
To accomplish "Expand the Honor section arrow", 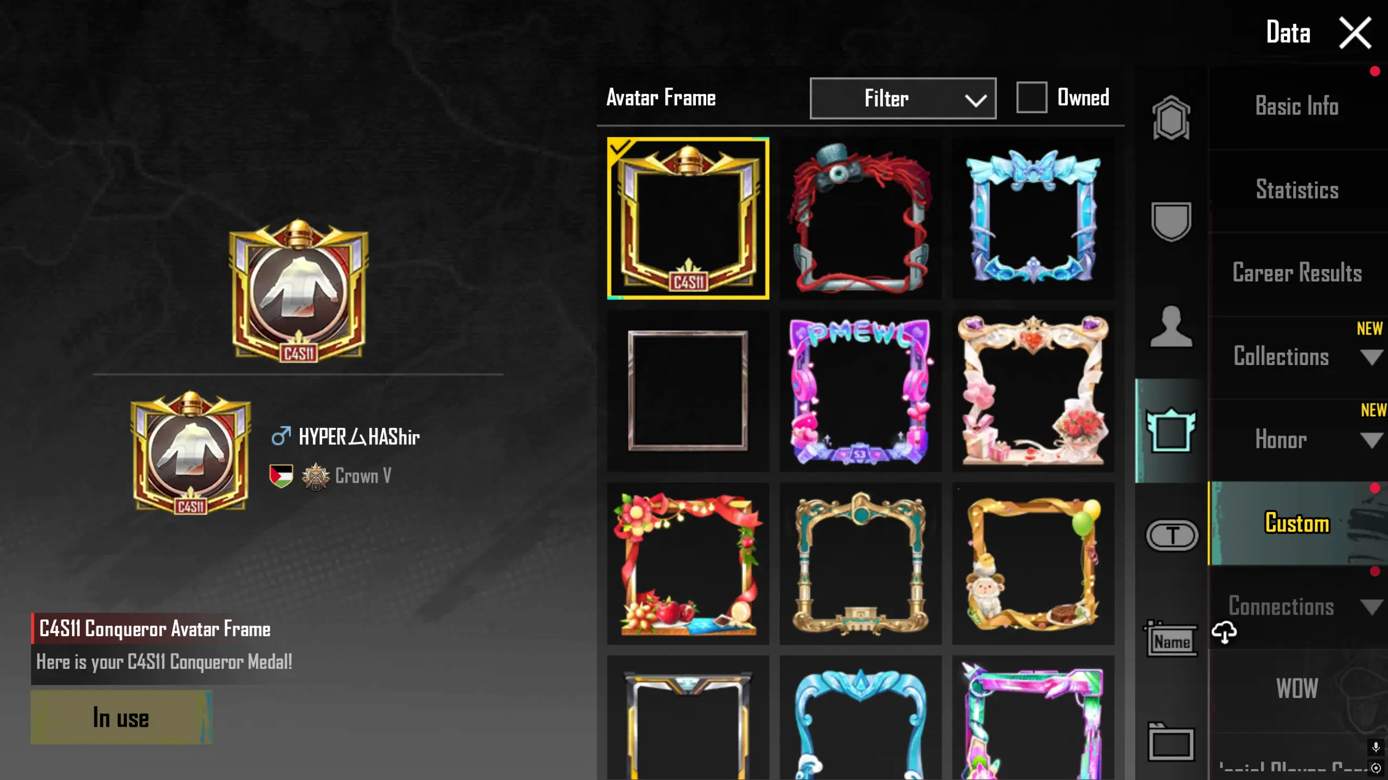I will (1372, 440).
